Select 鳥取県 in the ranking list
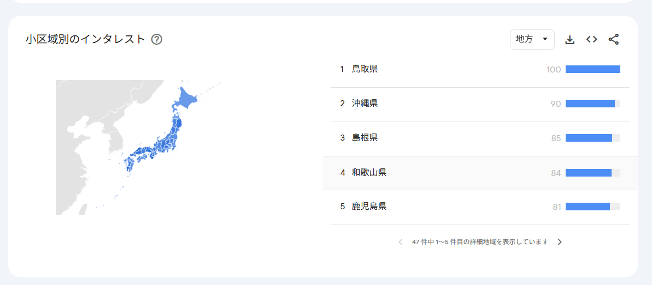 [480, 70]
